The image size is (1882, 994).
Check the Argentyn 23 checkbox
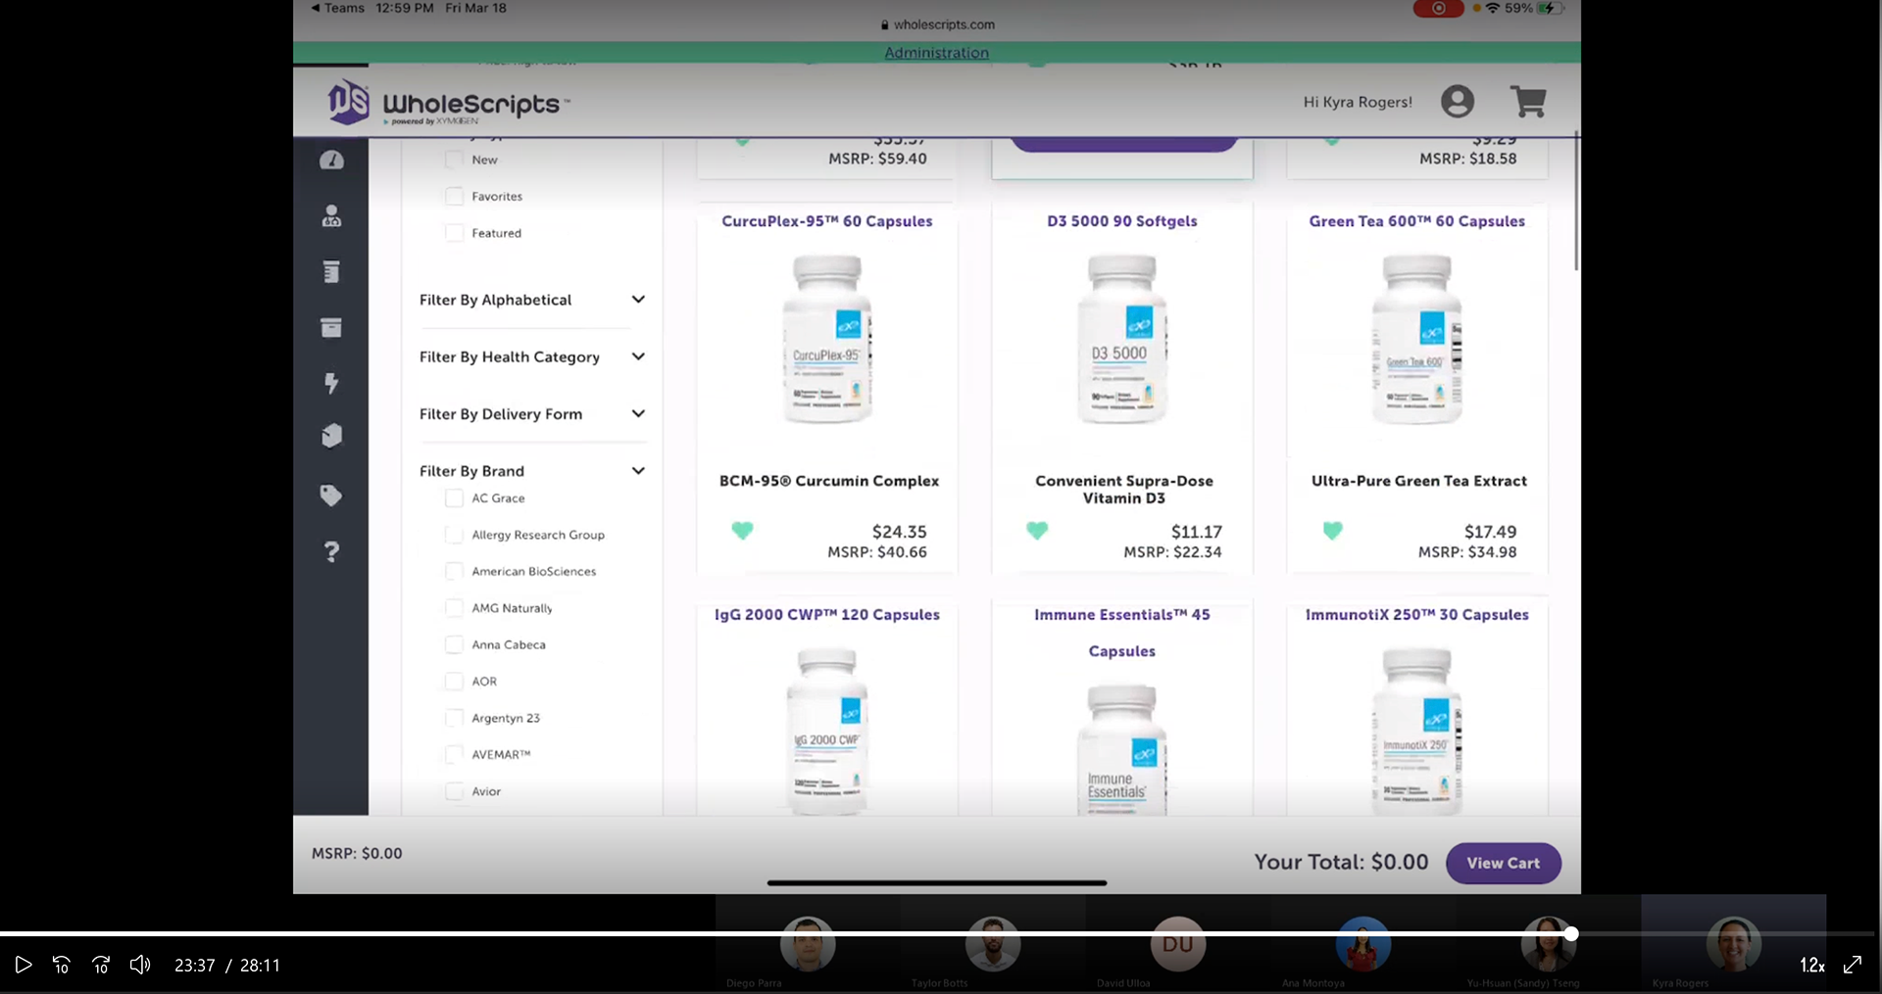[x=454, y=718]
